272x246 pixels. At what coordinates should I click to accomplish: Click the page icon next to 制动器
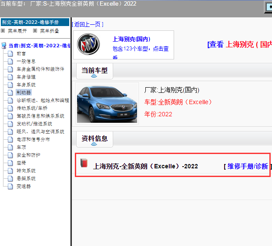point(10,92)
